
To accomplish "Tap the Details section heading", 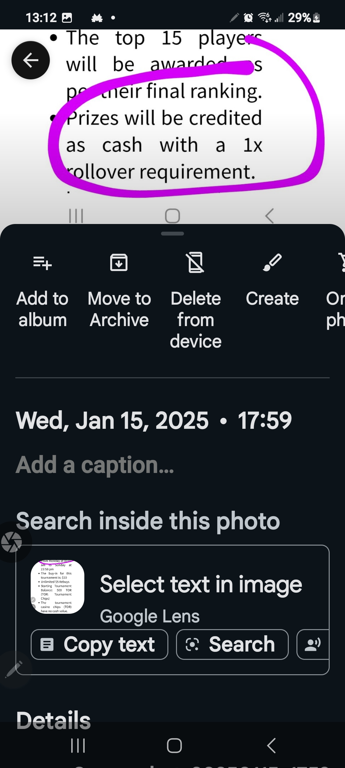I will click(53, 720).
